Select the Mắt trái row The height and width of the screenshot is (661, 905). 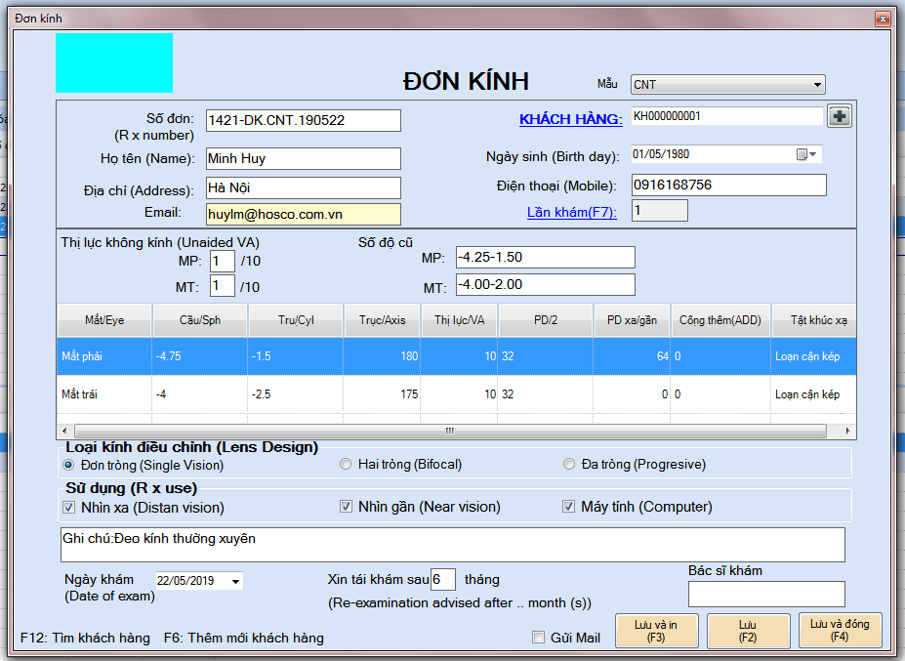tap(457, 394)
